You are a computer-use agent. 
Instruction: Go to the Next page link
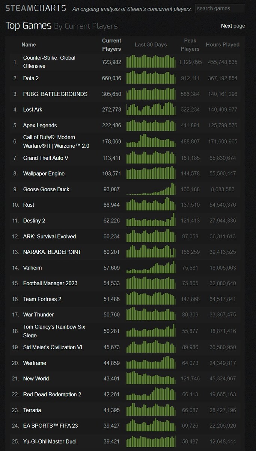tap(233, 26)
